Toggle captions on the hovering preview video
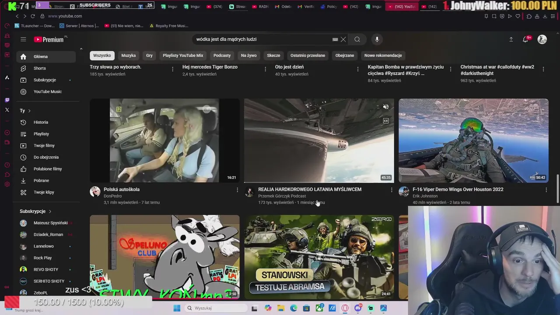560x315 pixels. coord(386,121)
